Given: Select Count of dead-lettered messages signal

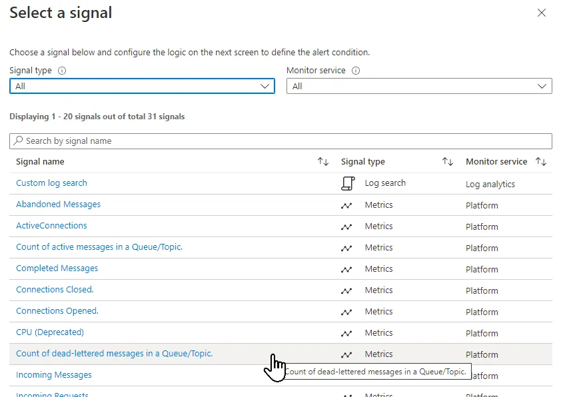Looking at the screenshot, I should (x=114, y=354).
